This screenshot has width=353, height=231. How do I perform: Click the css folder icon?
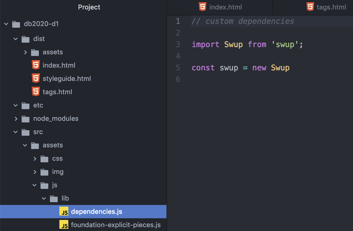pyautogui.click(x=44, y=159)
